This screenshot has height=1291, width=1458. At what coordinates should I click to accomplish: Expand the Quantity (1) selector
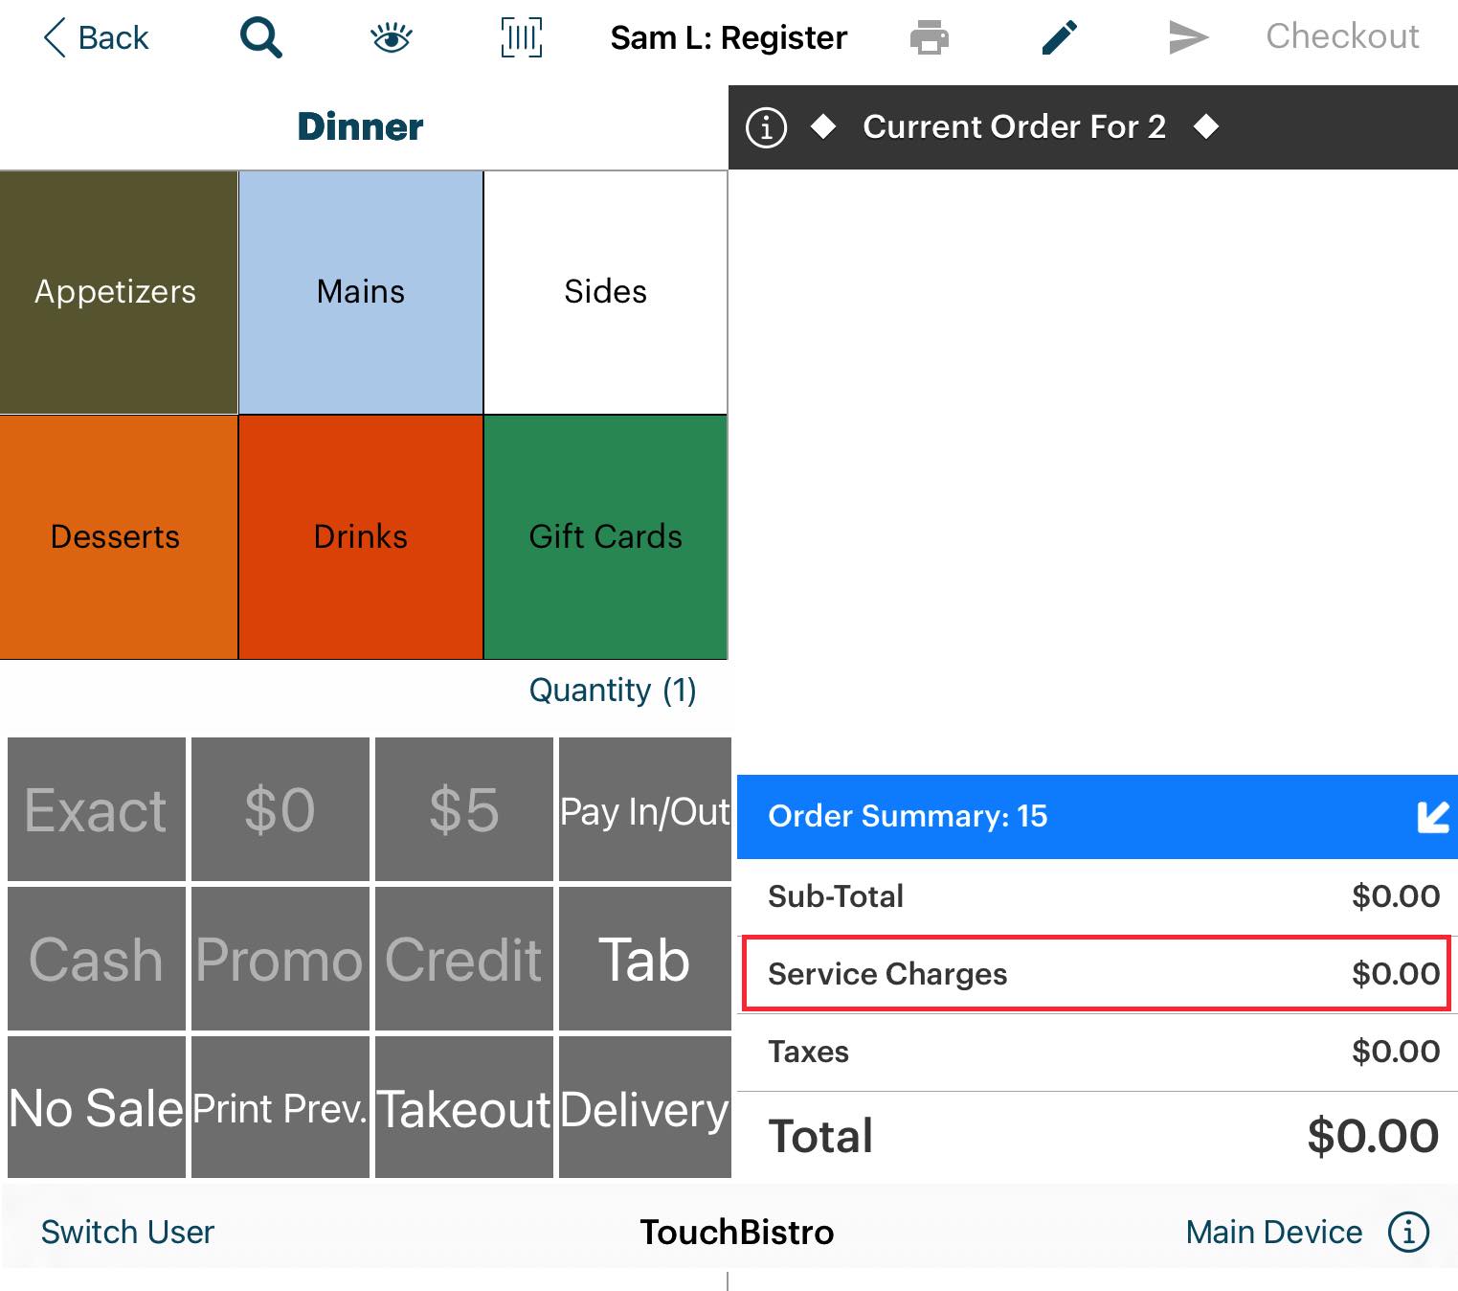coord(613,690)
